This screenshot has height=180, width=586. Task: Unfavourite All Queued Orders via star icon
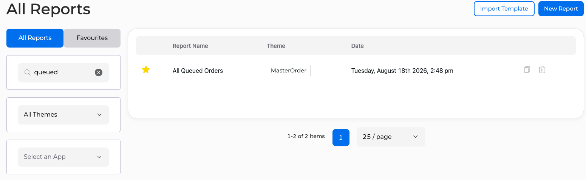pos(146,70)
